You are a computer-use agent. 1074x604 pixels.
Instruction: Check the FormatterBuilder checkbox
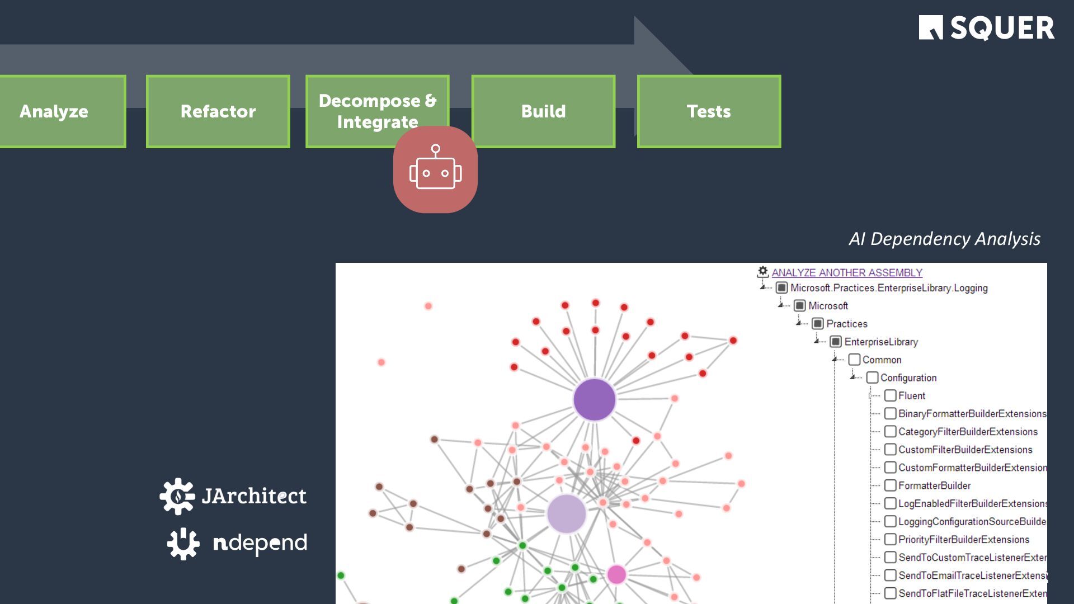click(890, 485)
